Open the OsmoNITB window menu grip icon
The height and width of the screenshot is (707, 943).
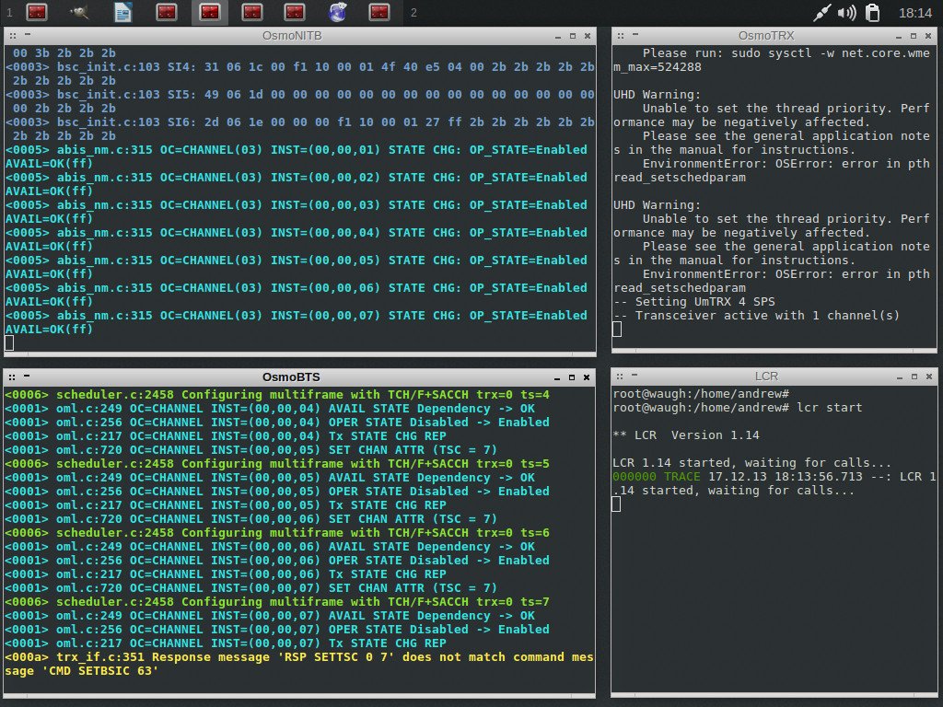point(11,36)
